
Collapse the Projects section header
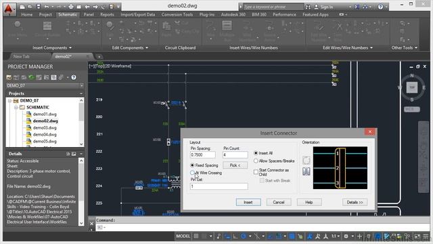pos(81,94)
